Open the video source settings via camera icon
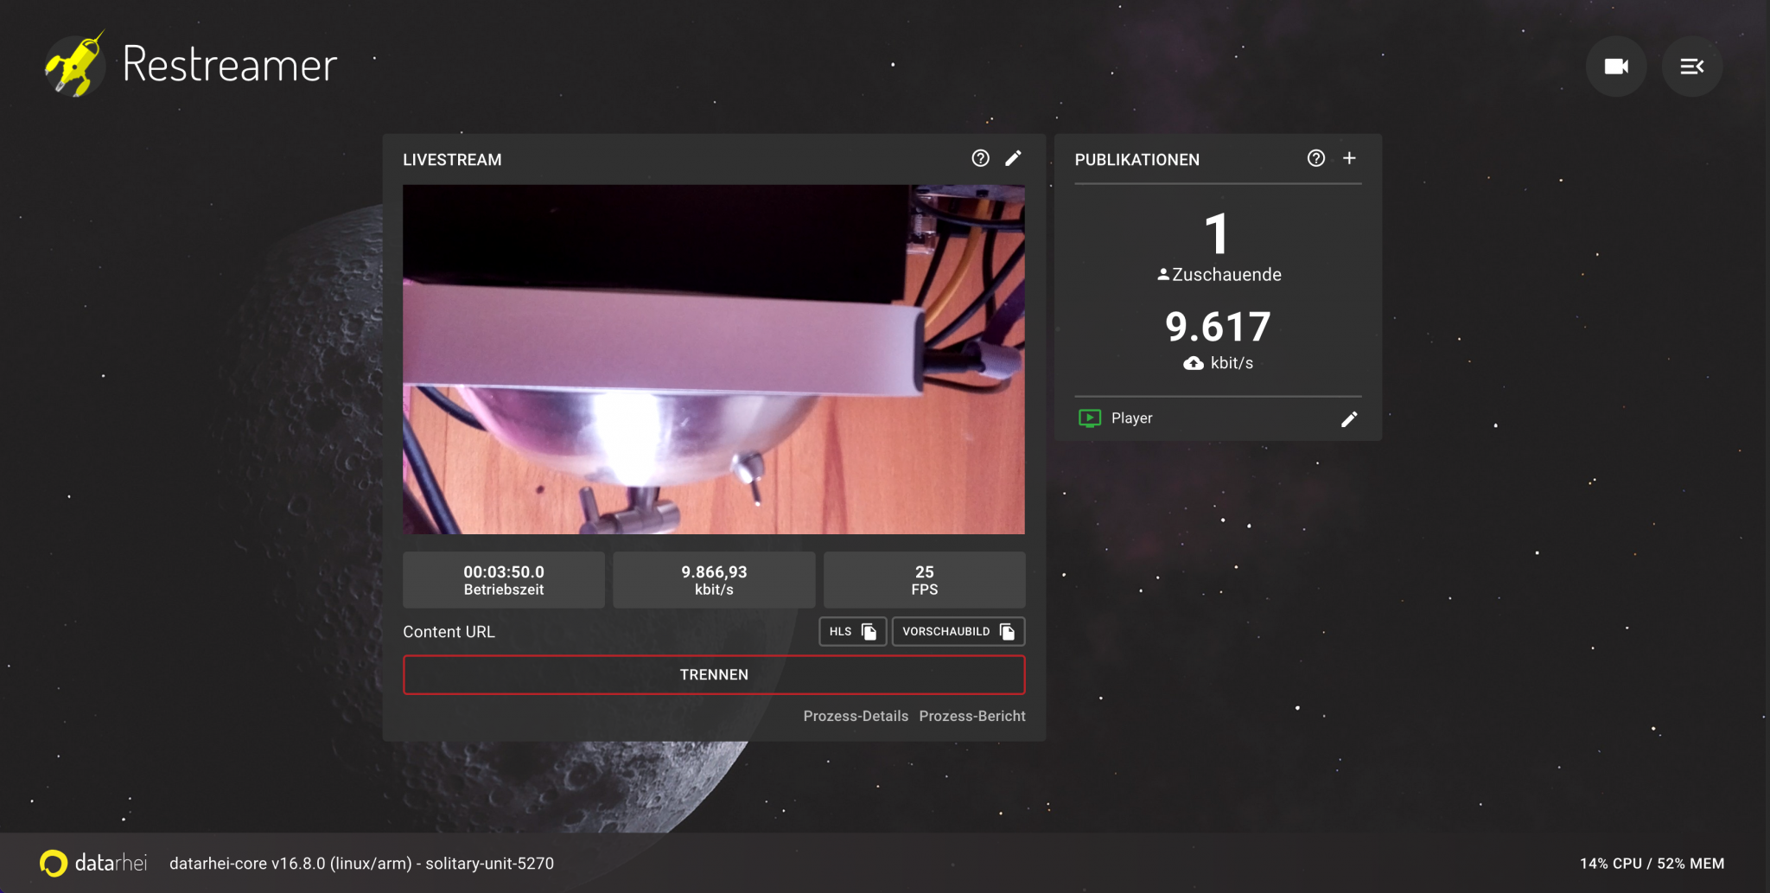The width and height of the screenshot is (1770, 893). [x=1615, y=65]
